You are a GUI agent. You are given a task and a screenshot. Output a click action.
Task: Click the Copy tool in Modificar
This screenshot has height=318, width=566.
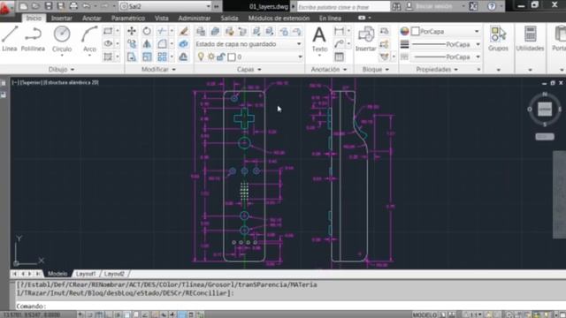pyautogui.click(x=132, y=44)
